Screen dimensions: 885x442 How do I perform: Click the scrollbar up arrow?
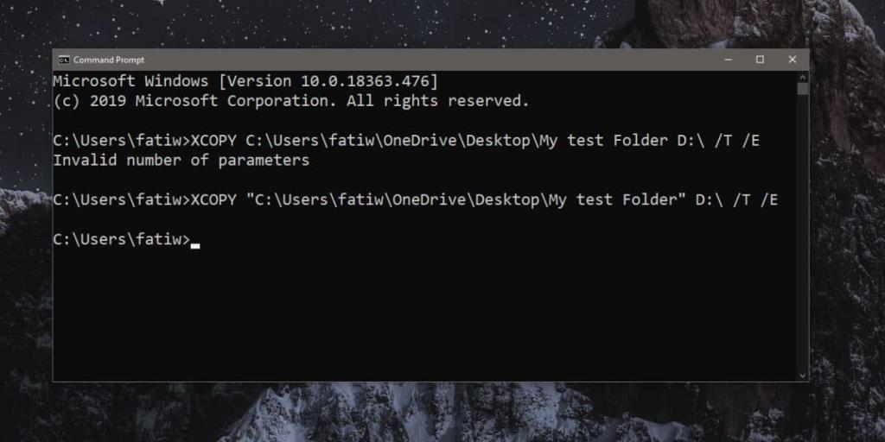click(803, 77)
